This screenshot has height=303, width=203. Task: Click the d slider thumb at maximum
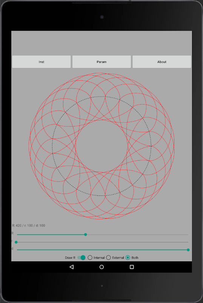(x=188, y=250)
